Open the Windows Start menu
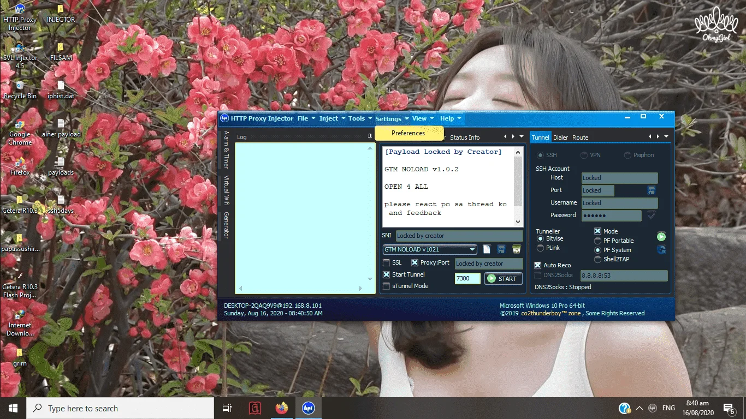746x419 pixels. [13, 408]
